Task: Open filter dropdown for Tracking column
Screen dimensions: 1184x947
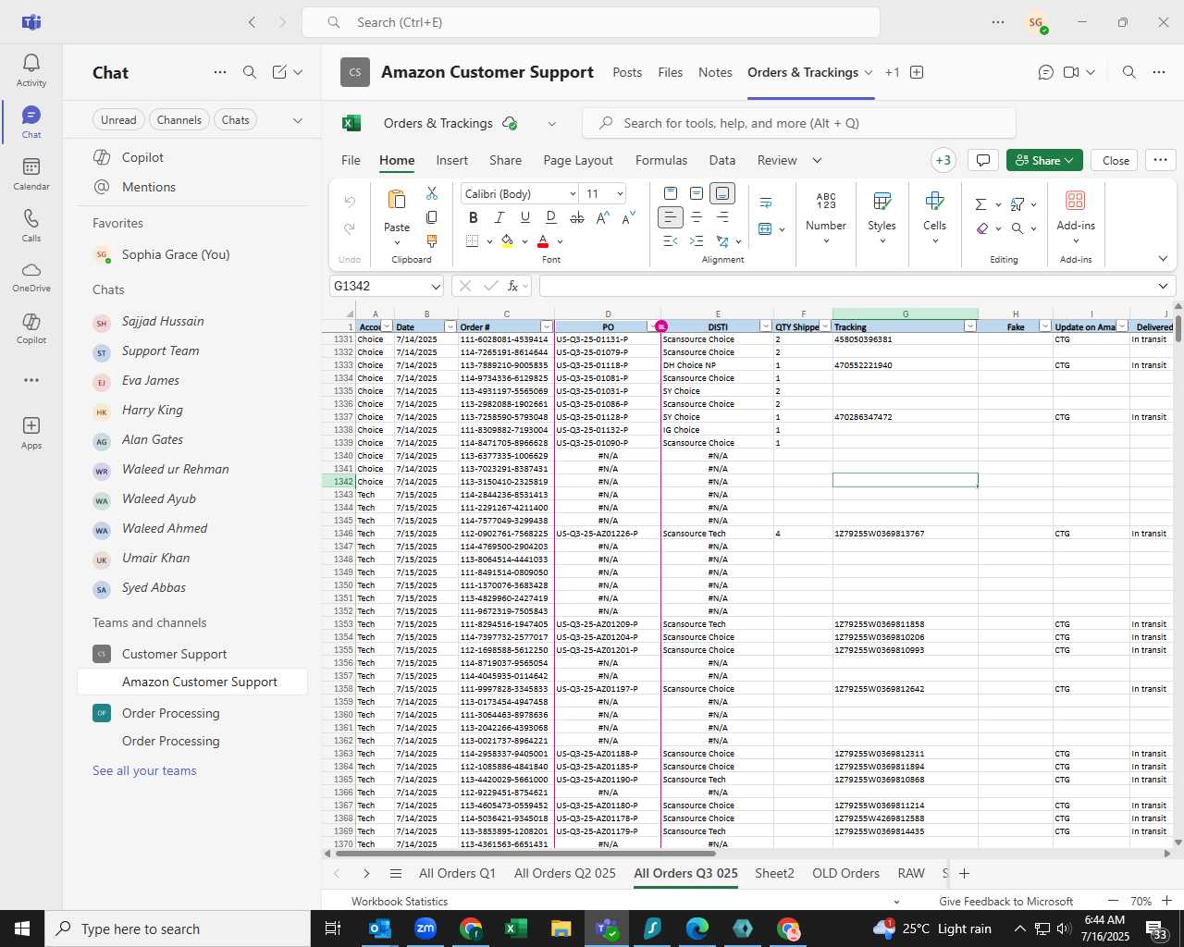Action: (970, 326)
